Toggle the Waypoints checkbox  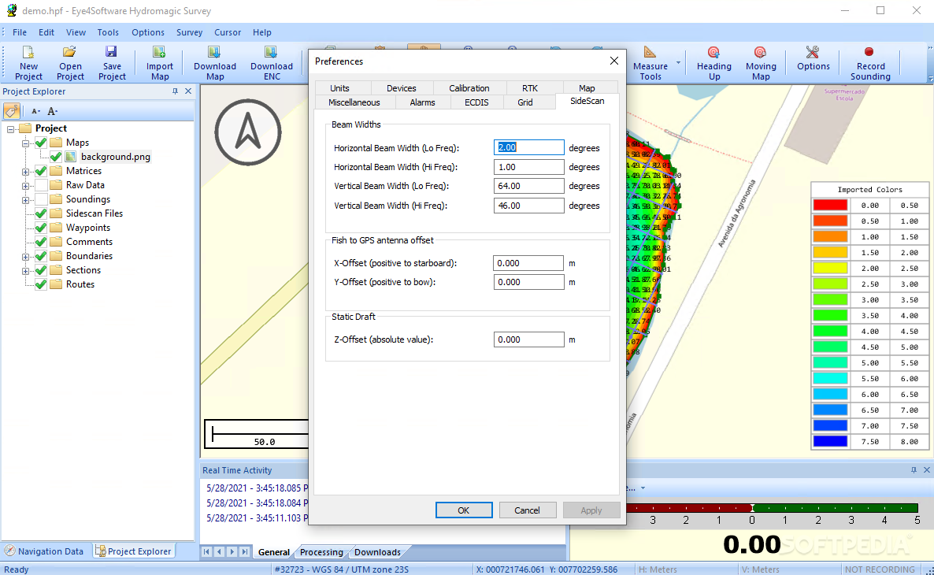click(x=41, y=228)
